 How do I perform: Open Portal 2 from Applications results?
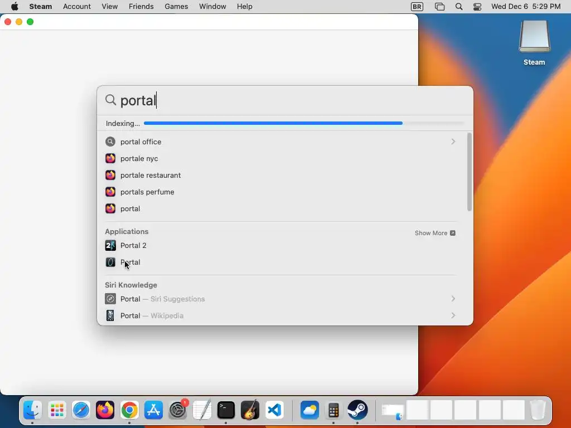point(280,246)
